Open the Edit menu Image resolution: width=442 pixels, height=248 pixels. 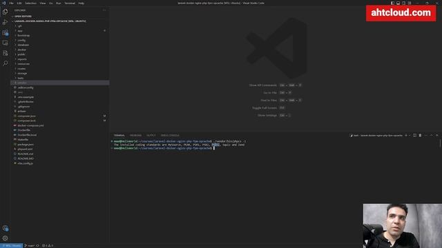19,3
